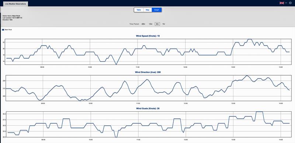Click the 'Wind Speed (Knots): 19' title

[148, 36]
